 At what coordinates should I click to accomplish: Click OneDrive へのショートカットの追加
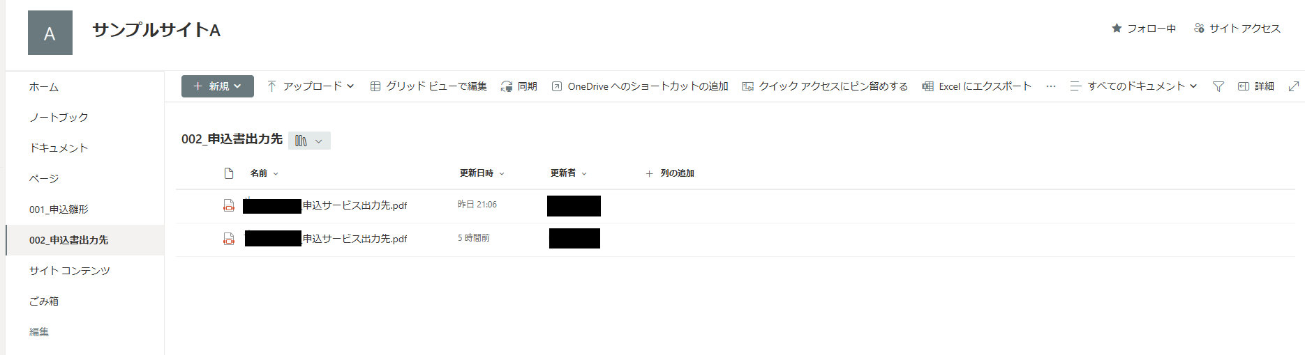[x=640, y=86]
